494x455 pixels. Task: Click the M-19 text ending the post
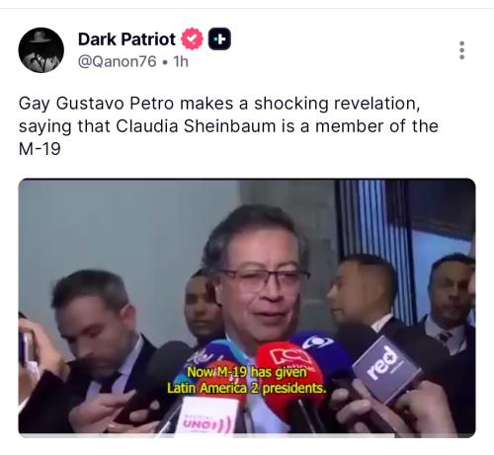coord(40,149)
